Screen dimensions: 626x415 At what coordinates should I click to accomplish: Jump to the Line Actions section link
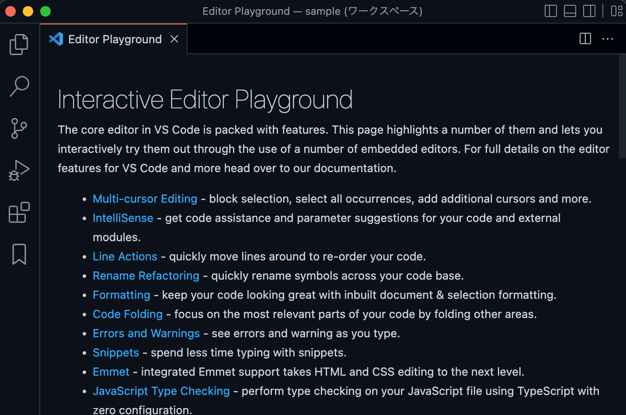[125, 257]
